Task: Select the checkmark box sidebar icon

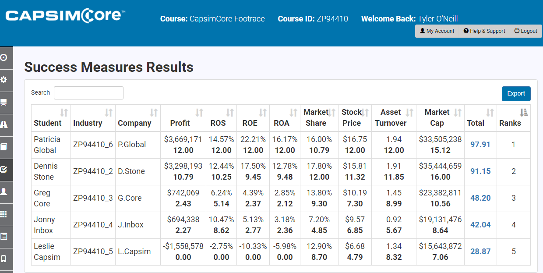Action: (x=4, y=169)
